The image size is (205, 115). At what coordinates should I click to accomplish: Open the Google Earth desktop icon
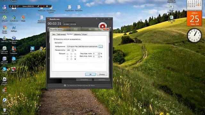14,40
